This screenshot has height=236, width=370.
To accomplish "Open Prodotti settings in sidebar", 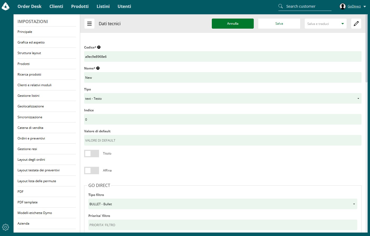I will pos(47,64).
